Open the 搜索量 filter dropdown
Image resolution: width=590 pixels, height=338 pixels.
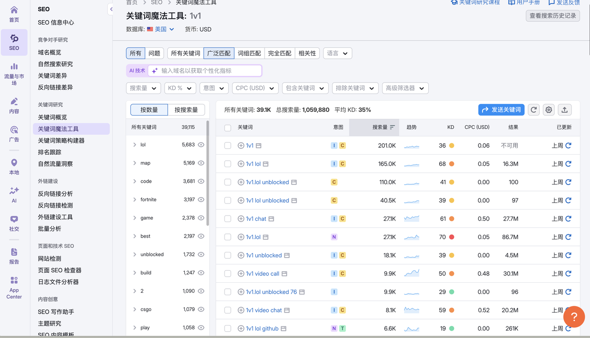click(x=143, y=88)
